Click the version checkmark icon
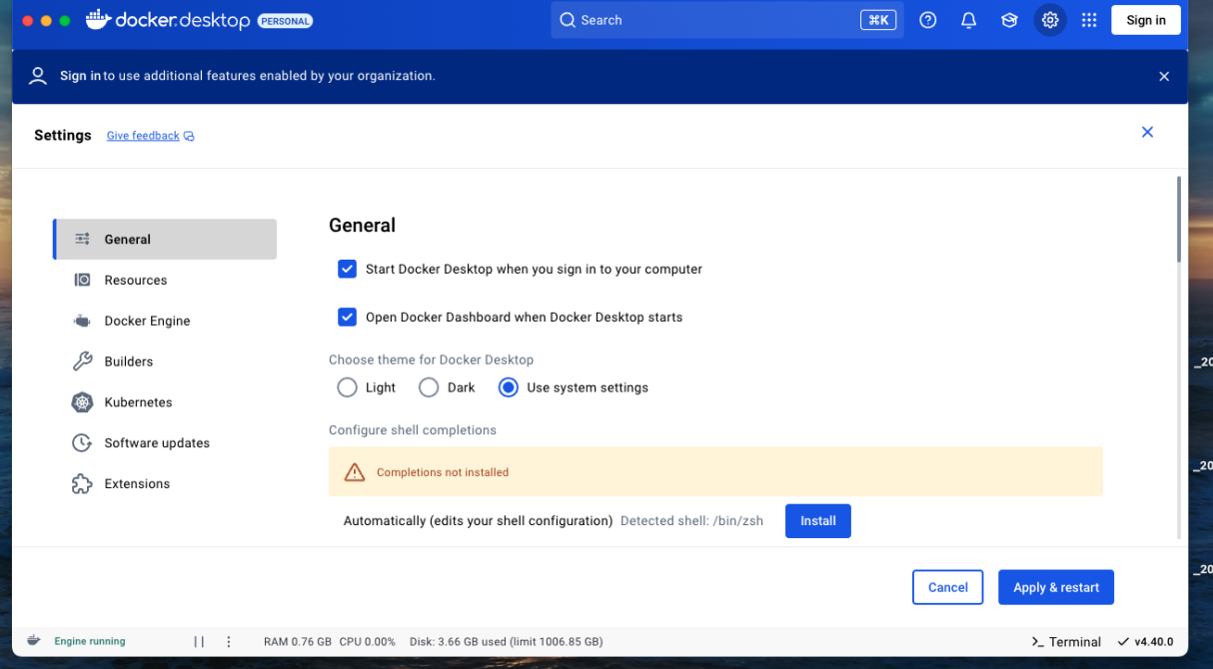1213x669 pixels. pos(1123,642)
